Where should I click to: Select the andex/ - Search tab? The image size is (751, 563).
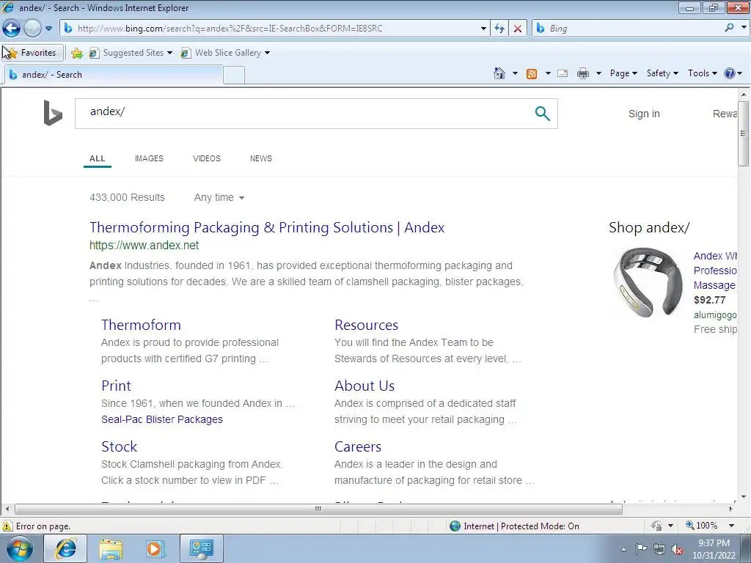click(x=114, y=75)
